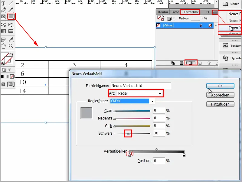Click the Farbfeldname text field
The width and height of the screenshot is (242, 182).
(x=141, y=86)
